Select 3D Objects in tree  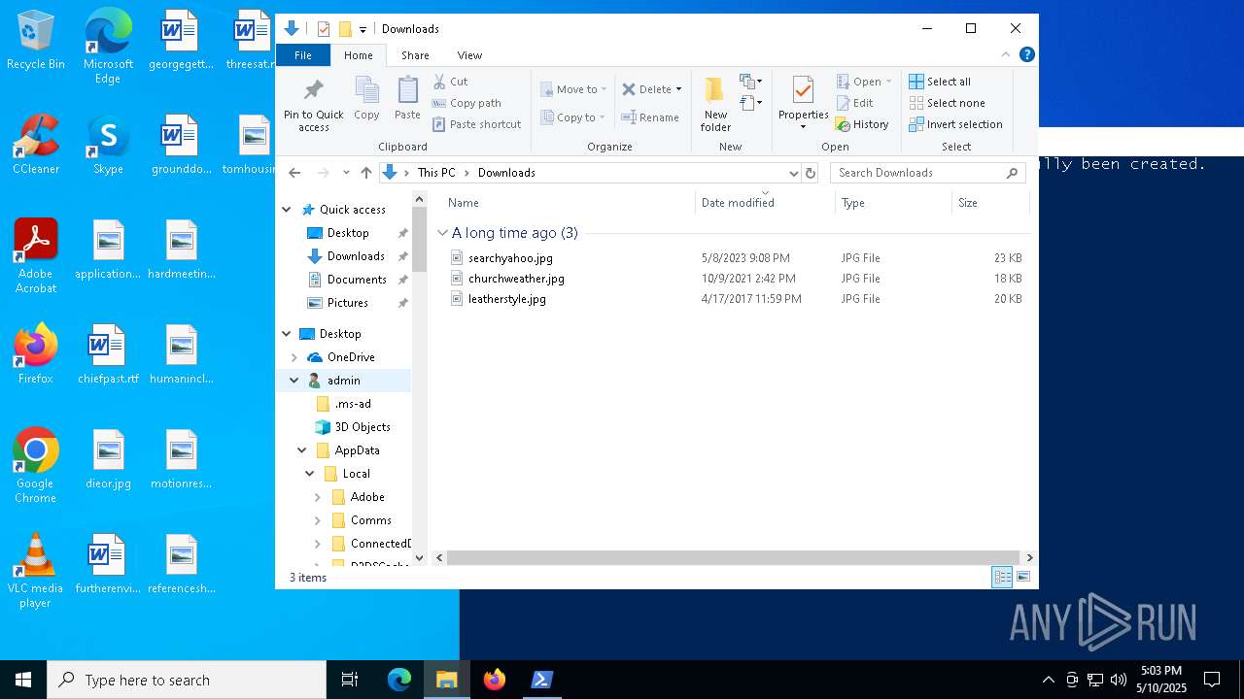pos(363,427)
